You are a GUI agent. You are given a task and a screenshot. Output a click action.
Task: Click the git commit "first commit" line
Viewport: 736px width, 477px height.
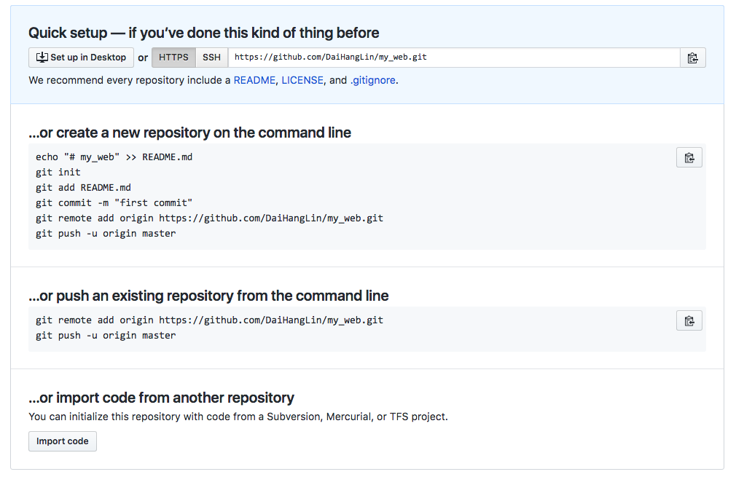tap(114, 203)
